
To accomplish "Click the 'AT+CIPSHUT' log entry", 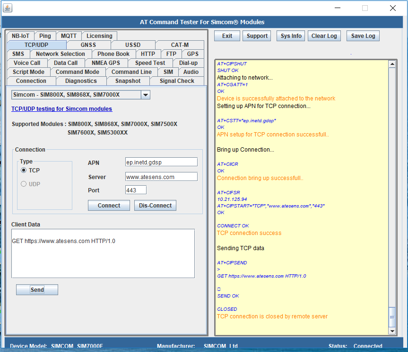I will click(232, 63).
